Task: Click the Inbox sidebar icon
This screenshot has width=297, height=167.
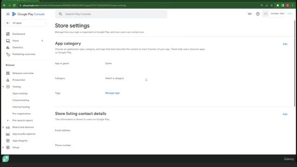Action: (x=8, y=41)
